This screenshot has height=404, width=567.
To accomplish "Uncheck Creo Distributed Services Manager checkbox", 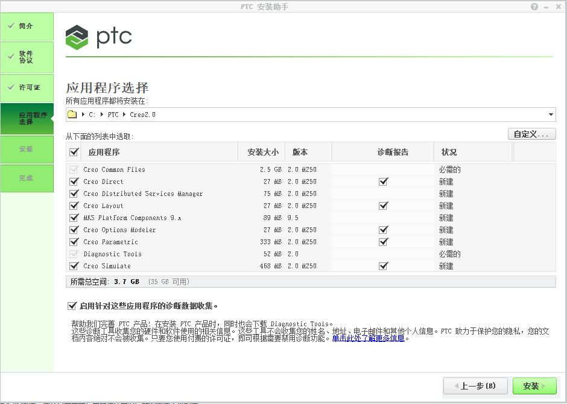I will coord(74,194).
